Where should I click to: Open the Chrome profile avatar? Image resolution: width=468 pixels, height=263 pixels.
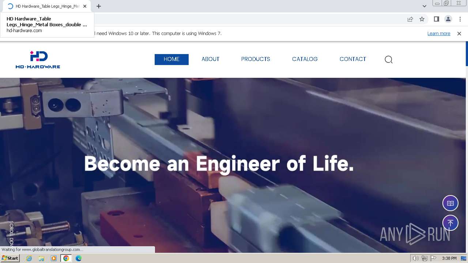click(x=448, y=19)
